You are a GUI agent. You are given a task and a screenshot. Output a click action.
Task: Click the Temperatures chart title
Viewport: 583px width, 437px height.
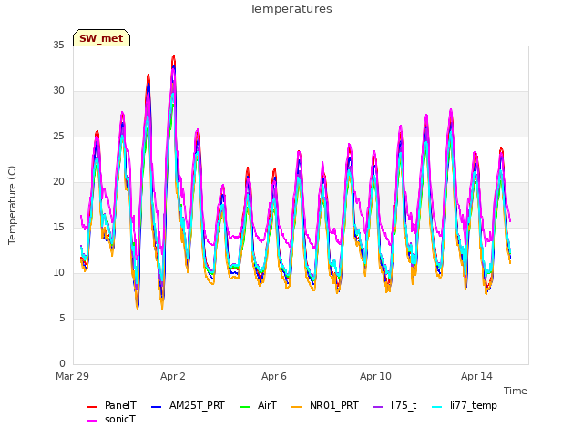(x=291, y=9)
